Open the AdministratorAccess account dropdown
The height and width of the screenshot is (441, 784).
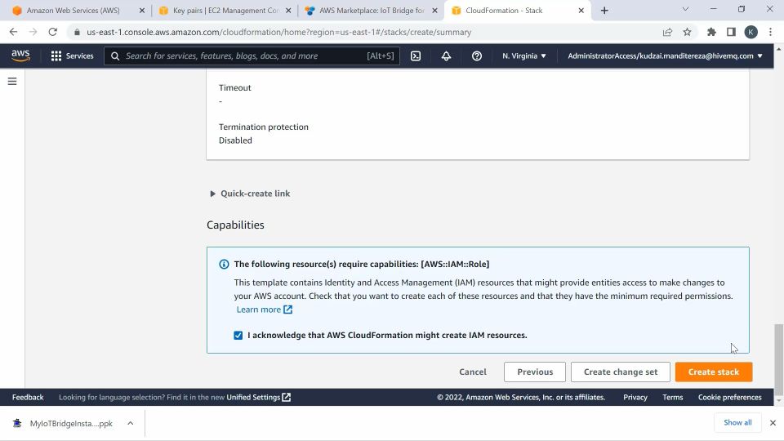[665, 56]
